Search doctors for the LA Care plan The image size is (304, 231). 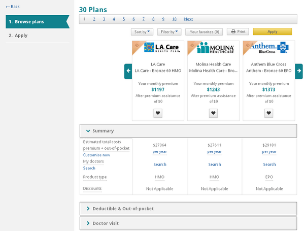coord(160,164)
